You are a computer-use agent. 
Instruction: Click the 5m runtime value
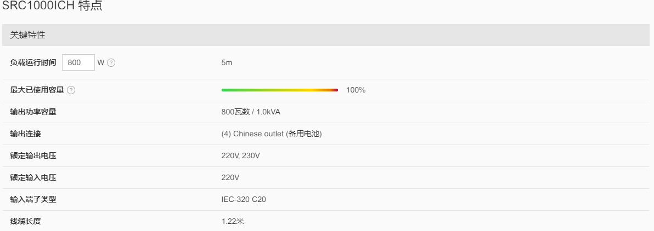(227, 63)
